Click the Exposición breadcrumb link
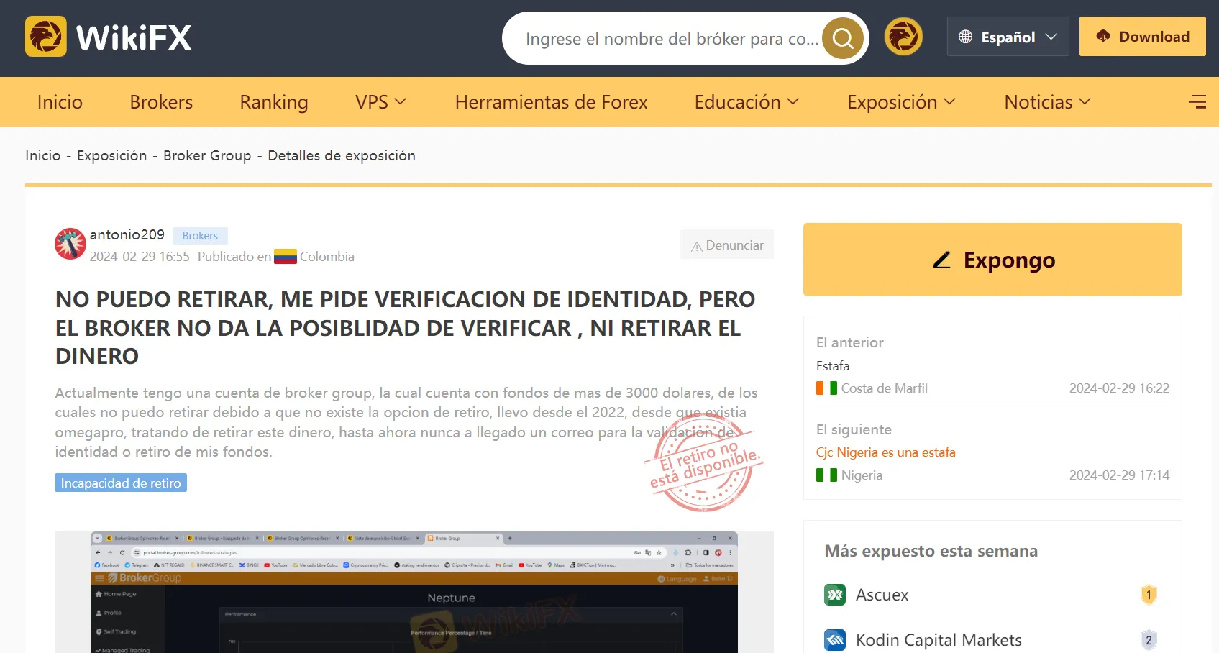This screenshot has width=1219, height=653. (x=112, y=155)
